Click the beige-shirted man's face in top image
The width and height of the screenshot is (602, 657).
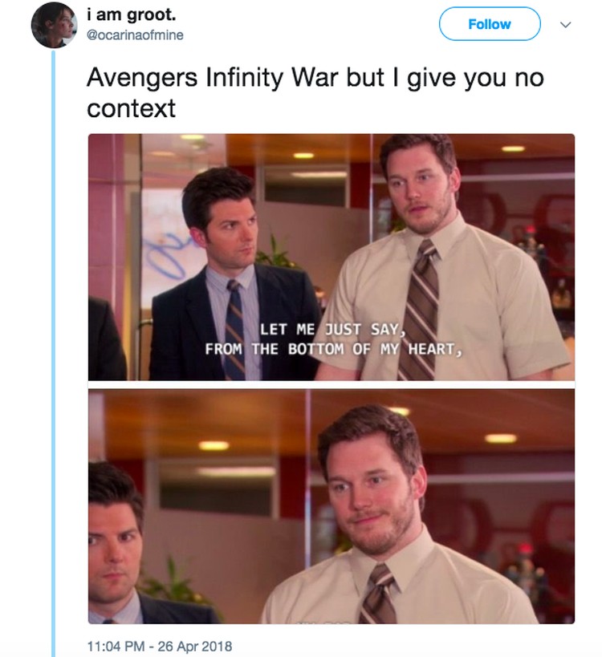(x=417, y=186)
